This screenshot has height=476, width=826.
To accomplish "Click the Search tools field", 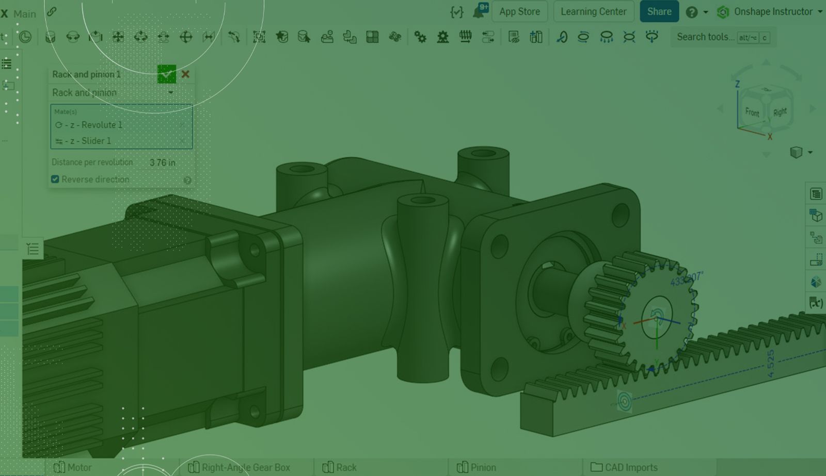I will click(705, 37).
